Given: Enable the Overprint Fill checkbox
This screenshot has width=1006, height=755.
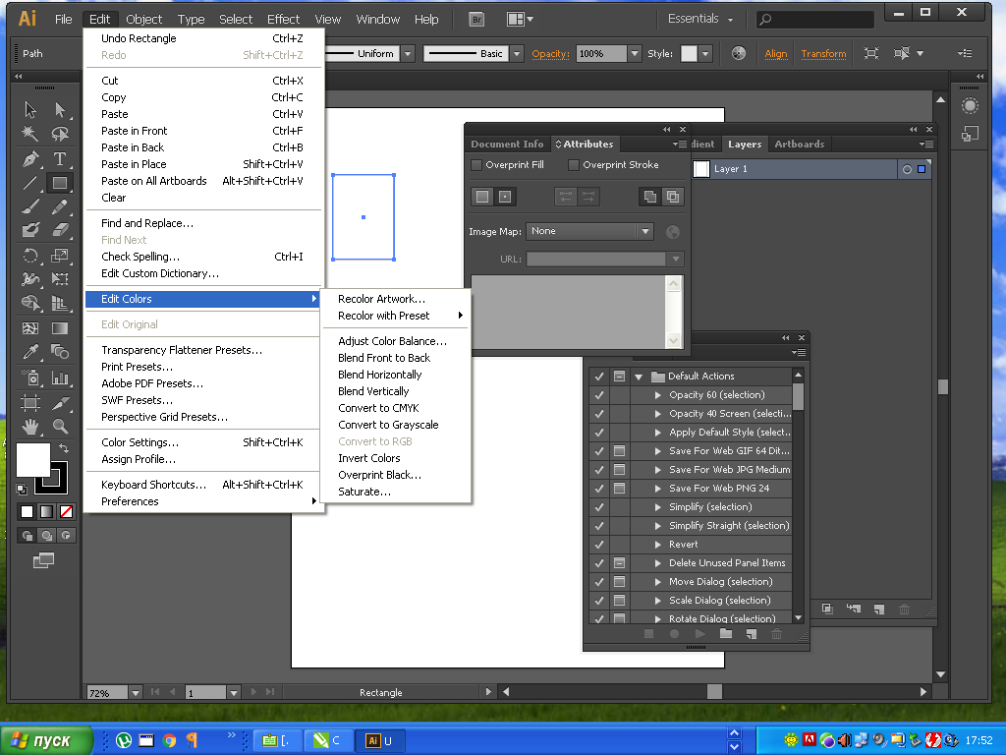Looking at the screenshot, I should [477, 165].
